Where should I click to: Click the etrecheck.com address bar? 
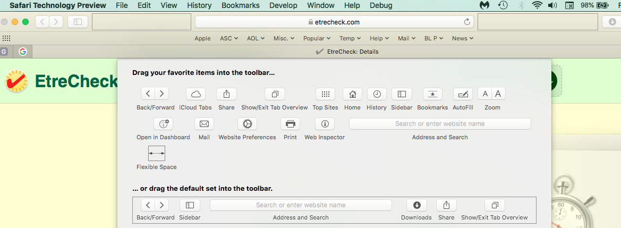coord(334,22)
